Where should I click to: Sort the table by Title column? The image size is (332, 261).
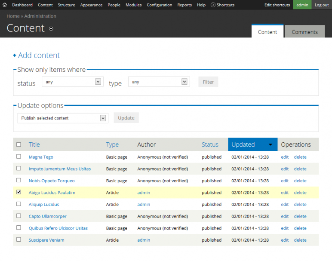pos(34,144)
